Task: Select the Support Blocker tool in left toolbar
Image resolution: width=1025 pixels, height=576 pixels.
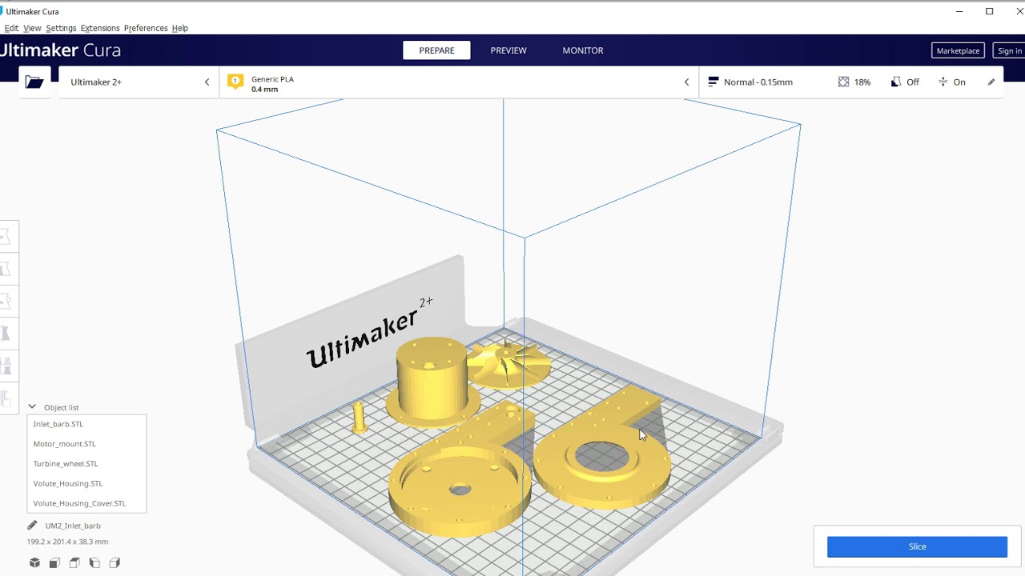Action: pyautogui.click(x=7, y=398)
